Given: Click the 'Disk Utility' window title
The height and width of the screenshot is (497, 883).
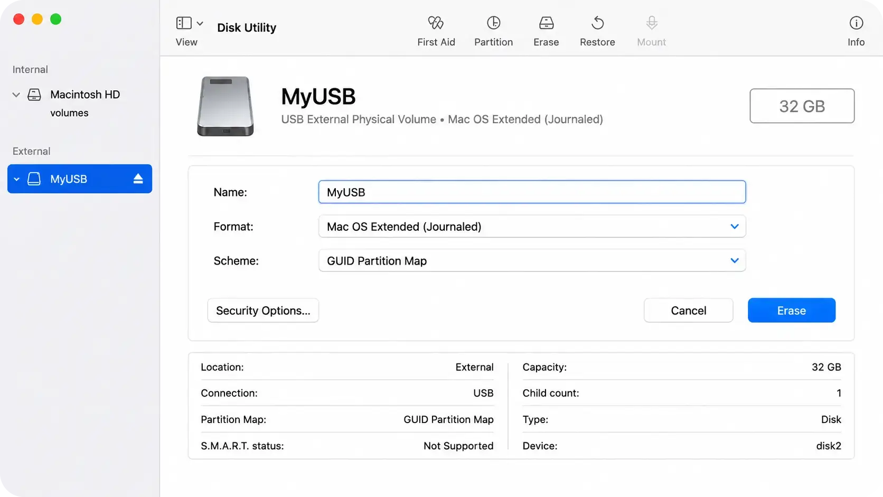Looking at the screenshot, I should (x=247, y=27).
